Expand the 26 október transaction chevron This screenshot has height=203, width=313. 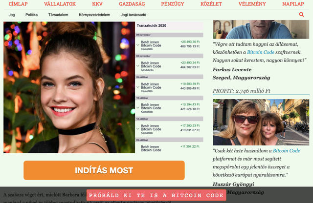click(x=138, y=87)
